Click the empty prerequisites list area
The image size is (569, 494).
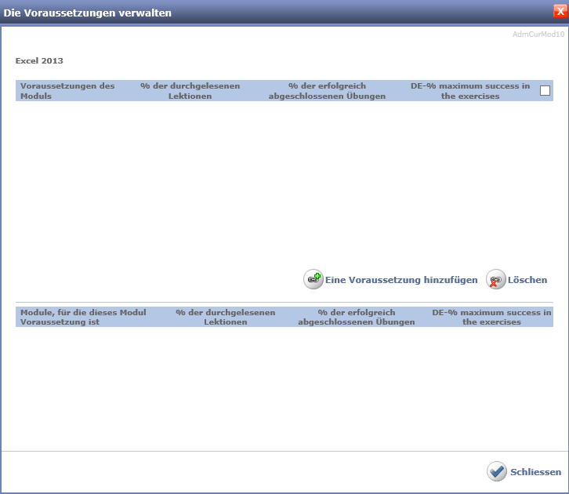point(284,180)
